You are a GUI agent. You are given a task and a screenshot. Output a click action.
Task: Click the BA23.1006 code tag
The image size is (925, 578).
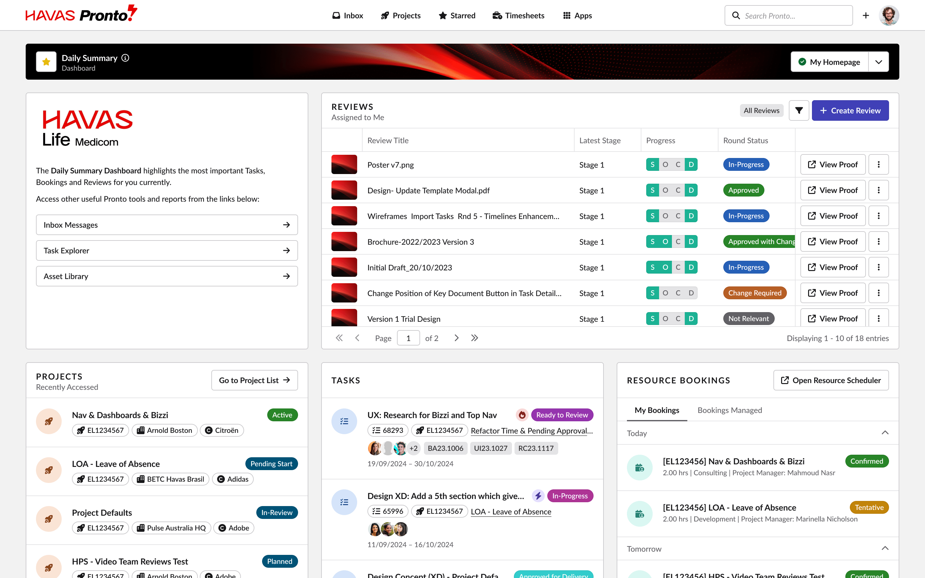pos(445,448)
